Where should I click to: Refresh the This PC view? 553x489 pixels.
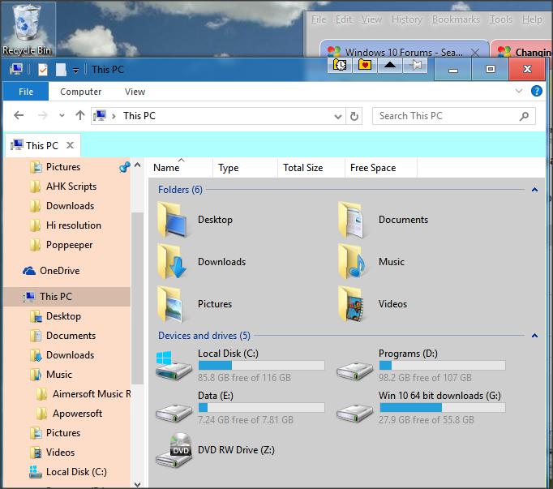point(354,116)
